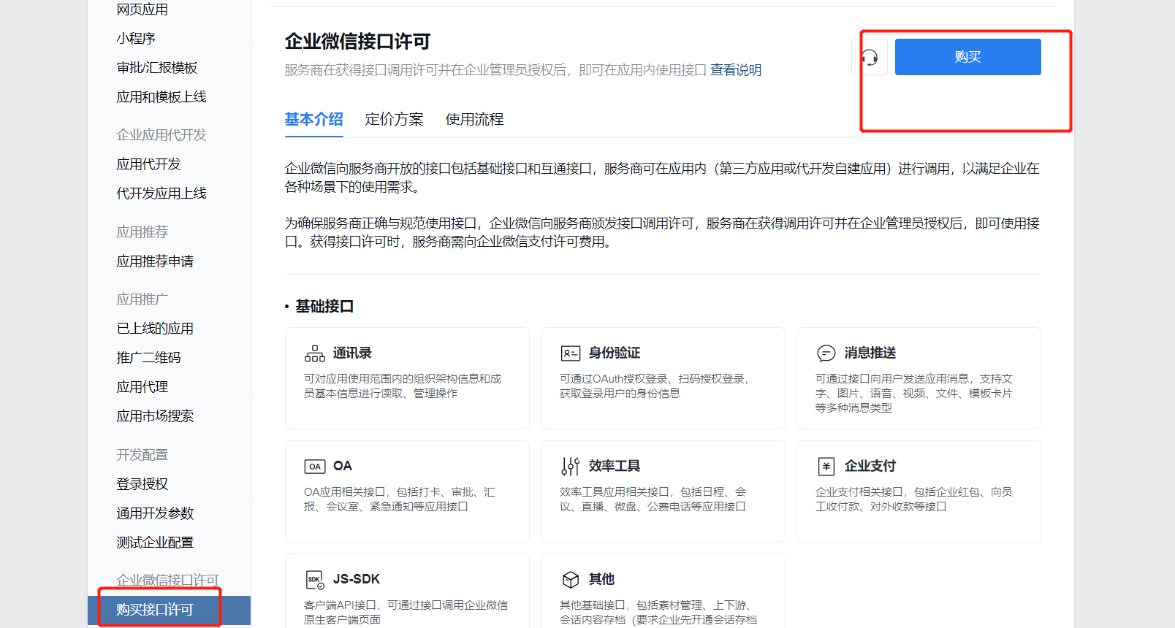Open 审批/汇报模板 in the sidebar
This screenshot has height=628, width=1175.
[157, 68]
